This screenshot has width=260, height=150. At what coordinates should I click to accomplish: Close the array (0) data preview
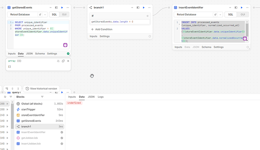pos(68,61)
